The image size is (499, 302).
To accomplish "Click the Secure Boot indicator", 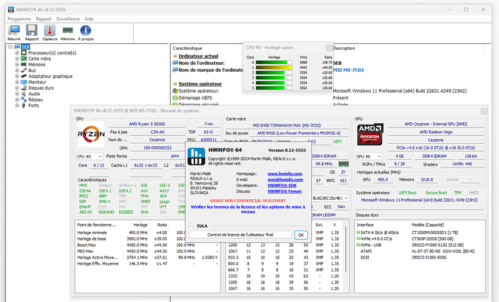I will tap(436, 193).
